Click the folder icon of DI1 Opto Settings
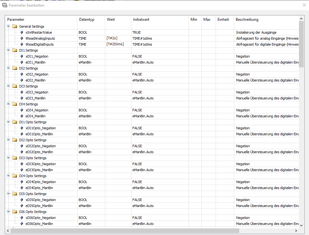 (14, 122)
